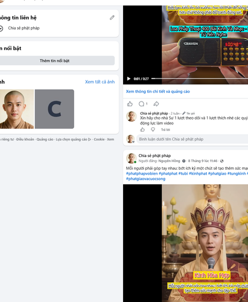Image resolution: width=248 pixels, height=302 pixels.
Task: Click the Quảng cáo footer link
Action: [45, 140]
